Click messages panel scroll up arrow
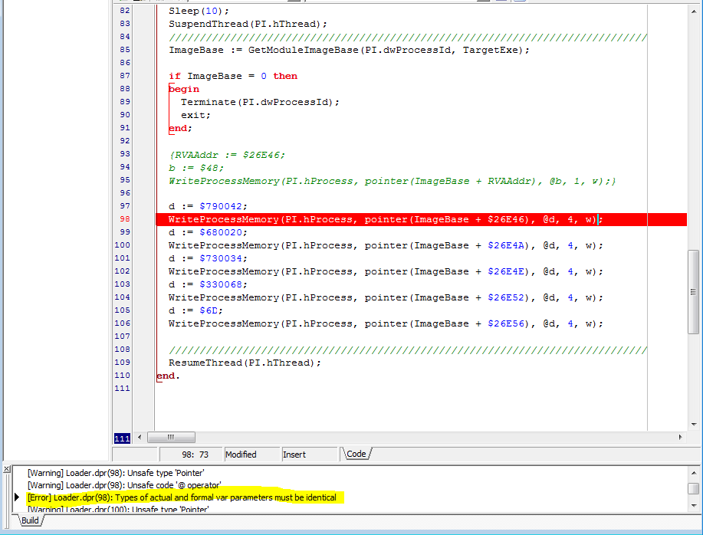The width and height of the screenshot is (703, 535). click(x=693, y=474)
